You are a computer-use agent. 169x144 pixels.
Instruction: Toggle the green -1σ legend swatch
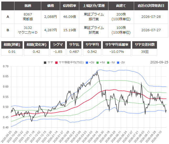coord(108,63)
